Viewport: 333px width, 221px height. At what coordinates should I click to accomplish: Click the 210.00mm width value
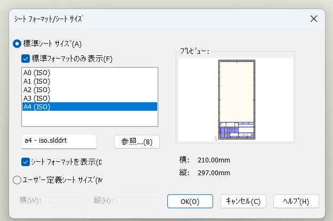[x=214, y=160]
